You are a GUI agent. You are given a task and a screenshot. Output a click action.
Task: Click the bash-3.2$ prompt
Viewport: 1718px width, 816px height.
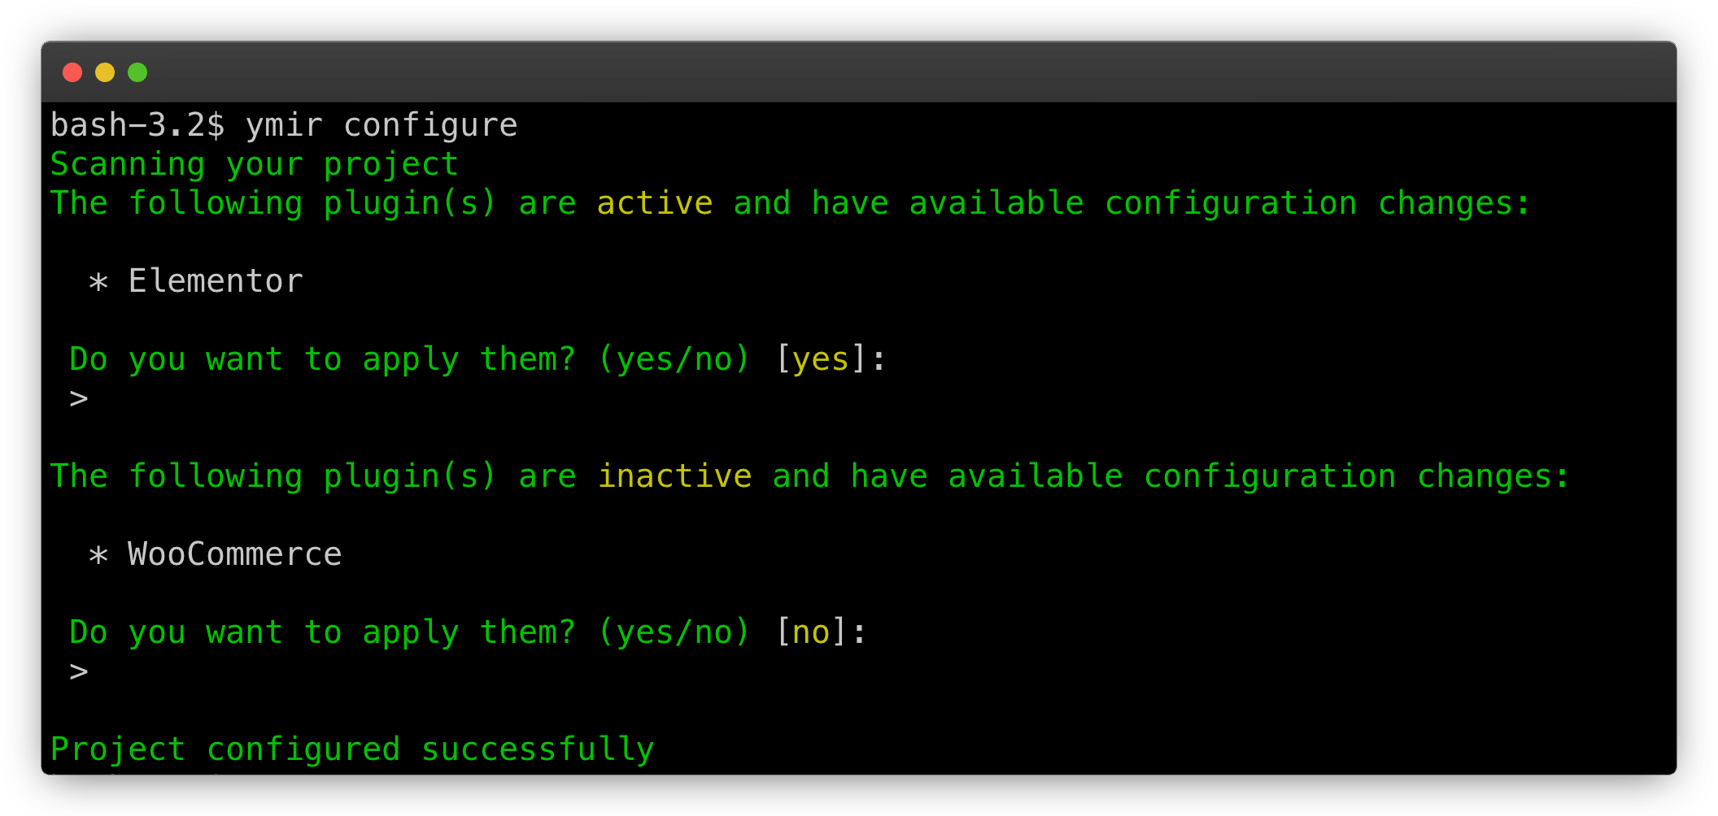click(137, 125)
